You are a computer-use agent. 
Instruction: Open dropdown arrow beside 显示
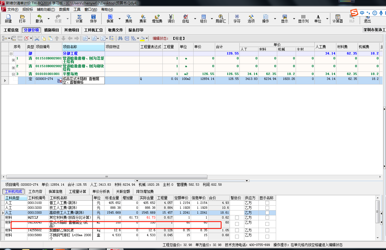coord(294,19)
